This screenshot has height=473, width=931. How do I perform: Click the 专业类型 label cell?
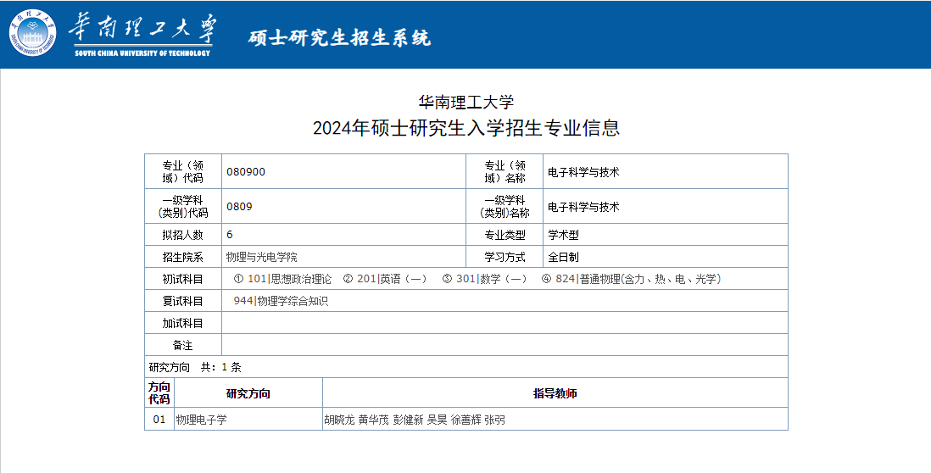pos(505,235)
